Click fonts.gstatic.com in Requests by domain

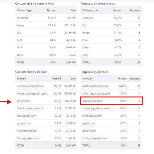coord(92,116)
